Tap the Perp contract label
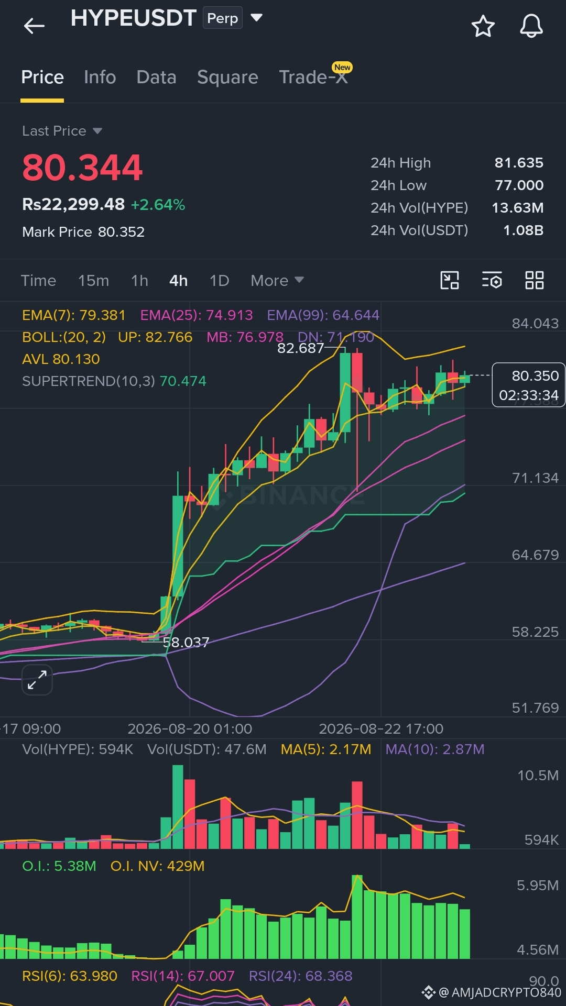 pos(223,18)
